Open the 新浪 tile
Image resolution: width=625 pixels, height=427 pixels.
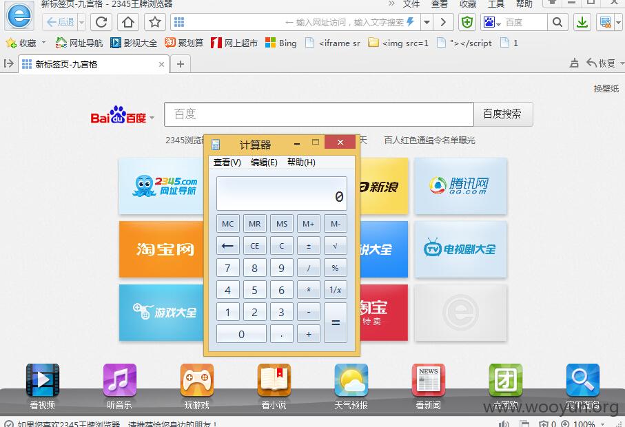coord(384,186)
